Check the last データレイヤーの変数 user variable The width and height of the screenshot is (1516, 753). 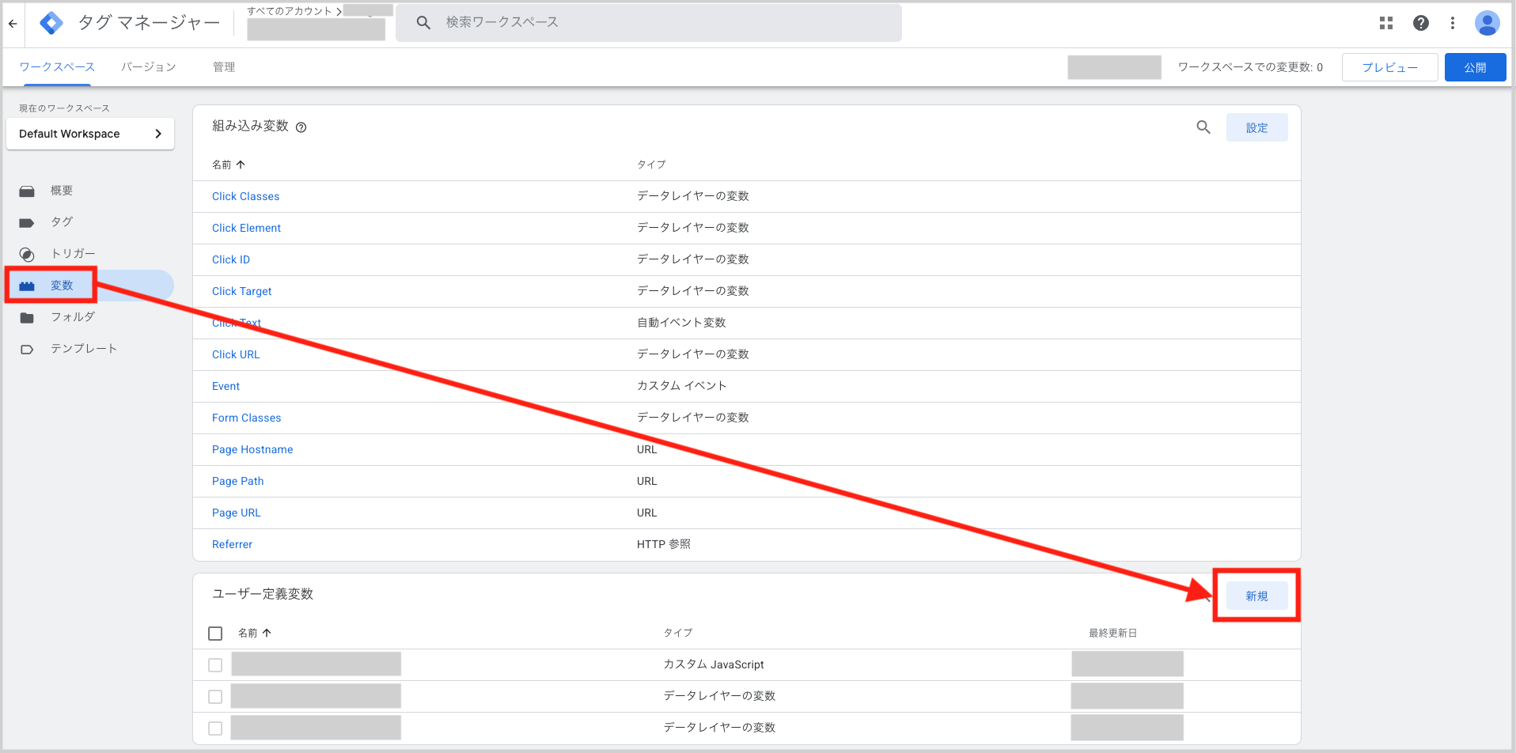coord(215,728)
